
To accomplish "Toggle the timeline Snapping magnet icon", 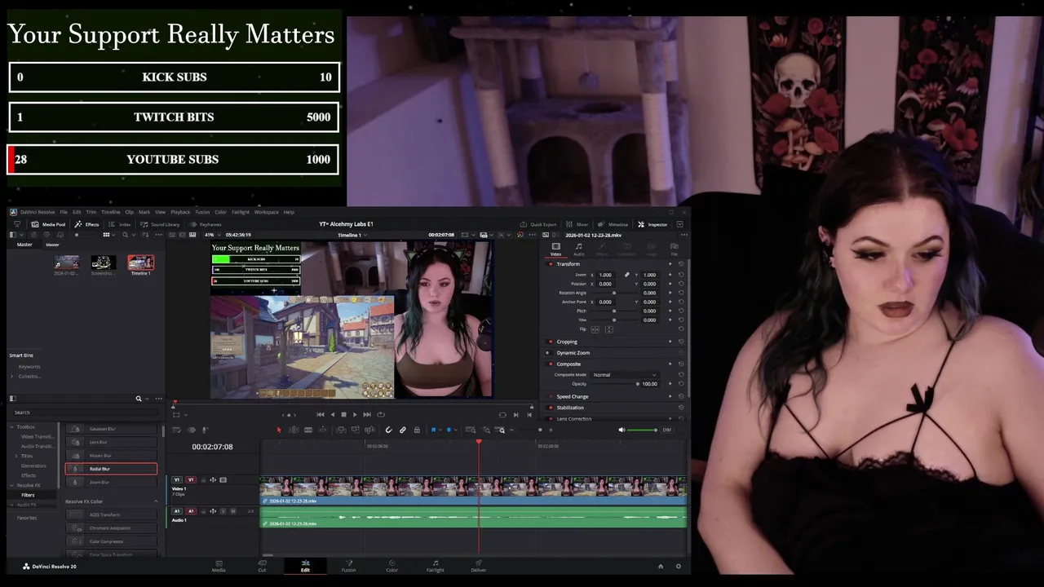I will point(388,430).
